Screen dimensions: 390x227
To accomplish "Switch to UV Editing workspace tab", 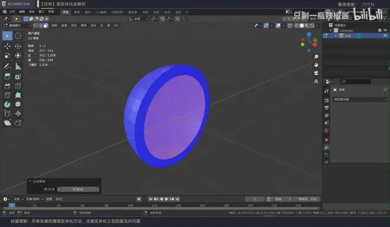I will click(101, 12).
